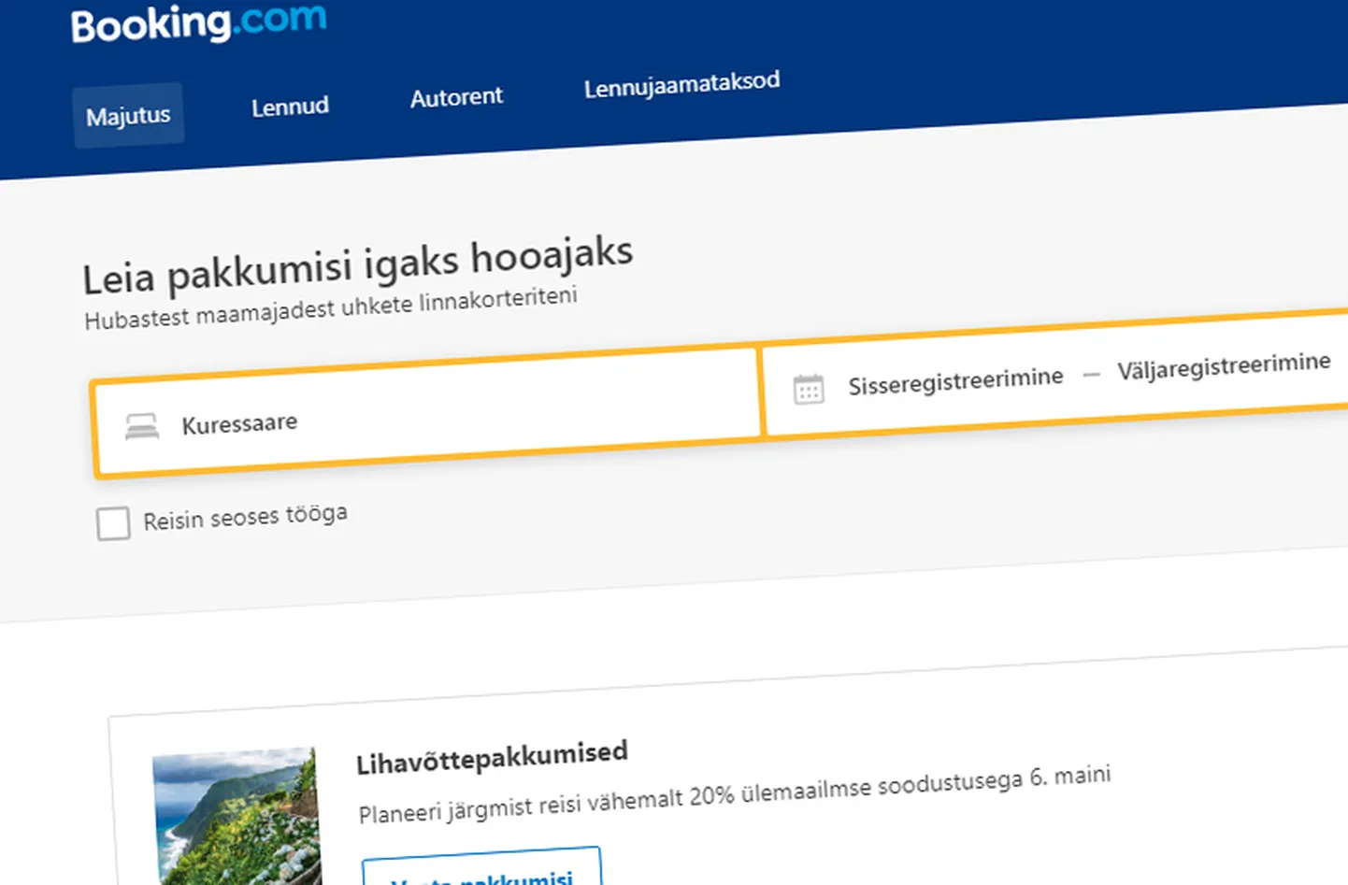Click the calendar icon in the date field

coord(809,389)
